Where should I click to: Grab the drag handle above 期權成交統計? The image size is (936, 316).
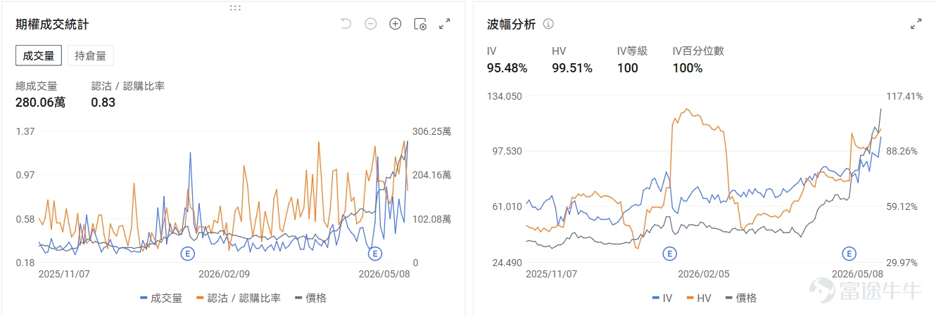[235, 8]
